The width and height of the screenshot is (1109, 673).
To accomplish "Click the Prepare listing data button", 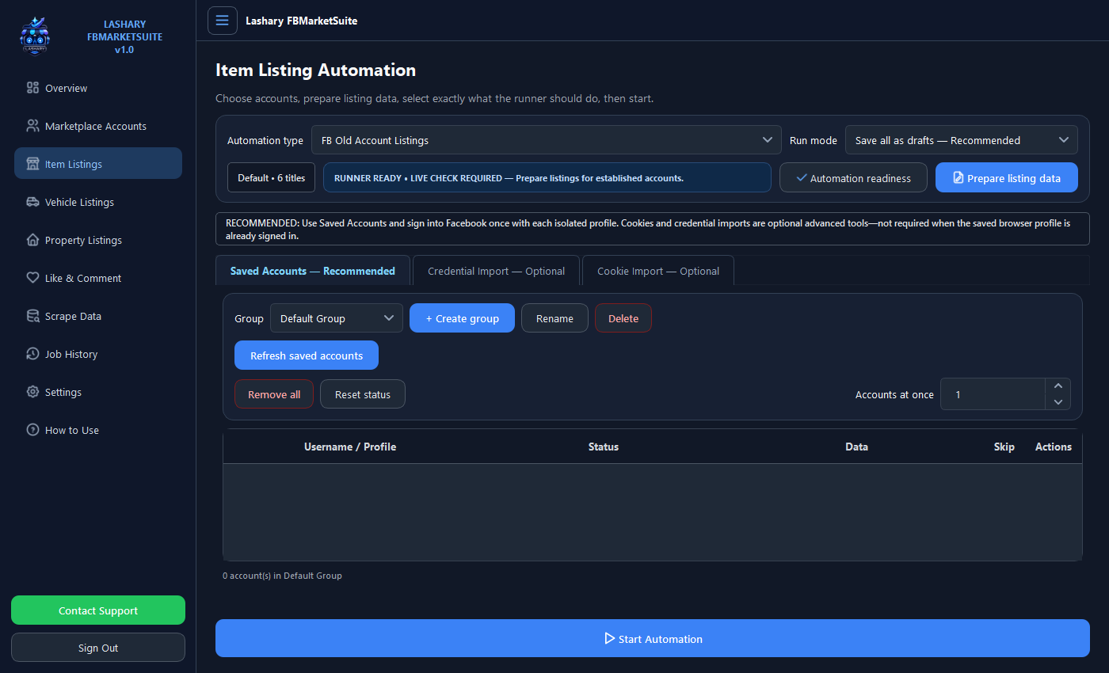I will click(1007, 177).
